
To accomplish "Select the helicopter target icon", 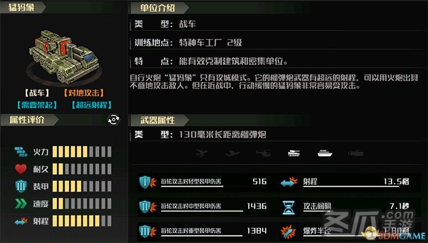I will click(263, 153).
